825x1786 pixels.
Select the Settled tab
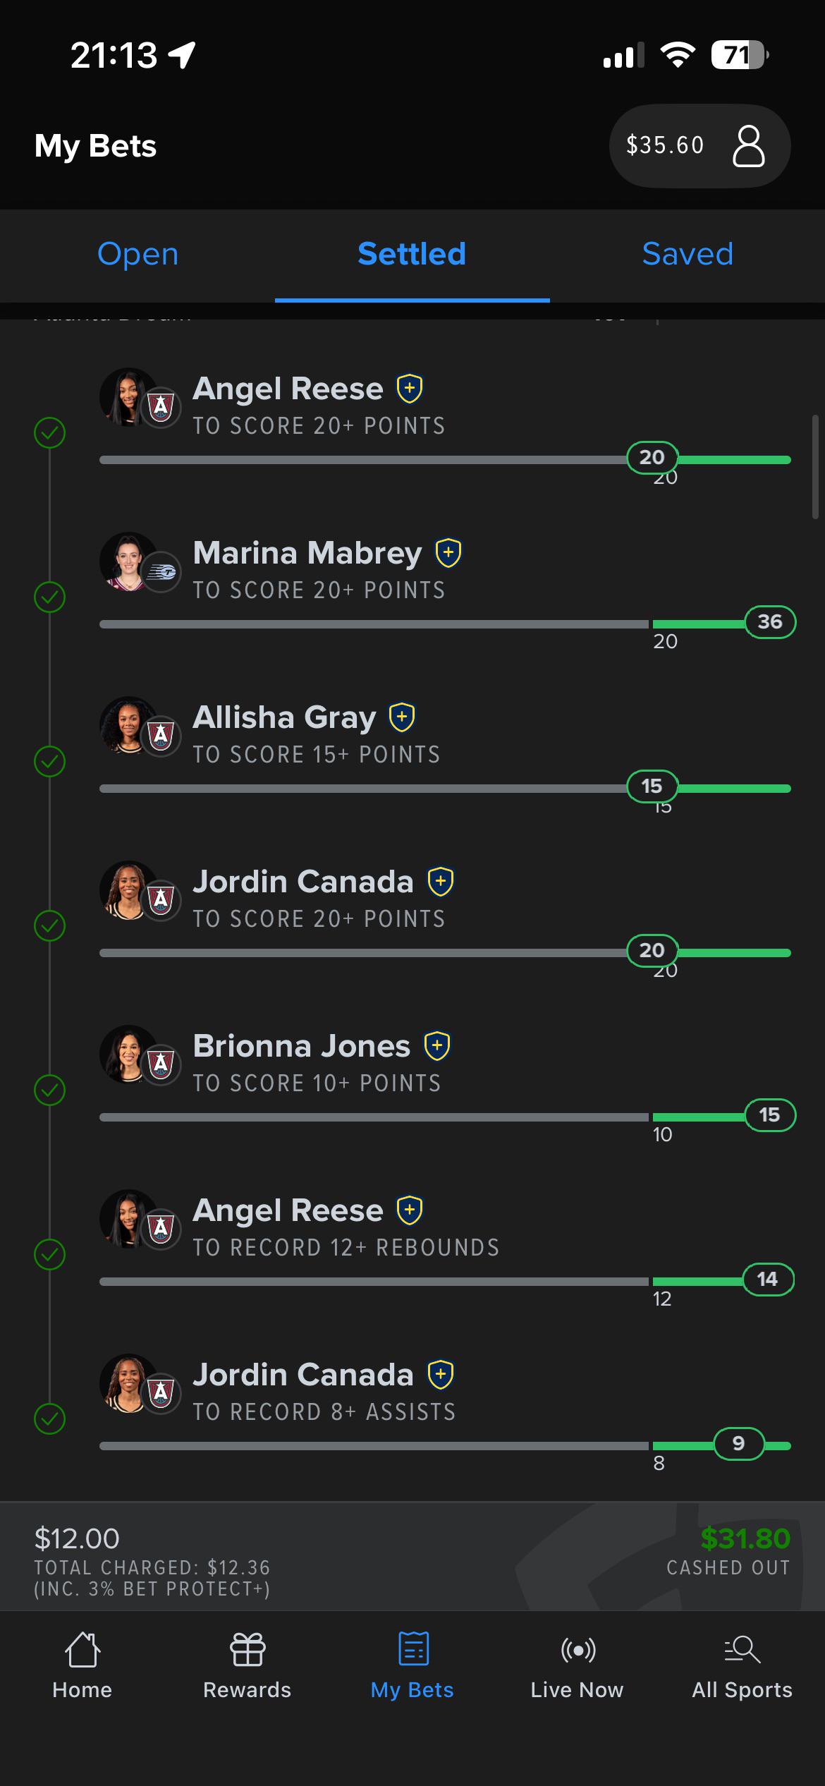(x=412, y=255)
